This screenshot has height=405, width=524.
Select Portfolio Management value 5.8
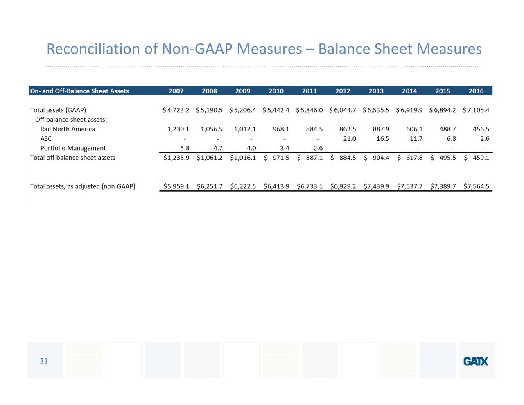(185, 148)
